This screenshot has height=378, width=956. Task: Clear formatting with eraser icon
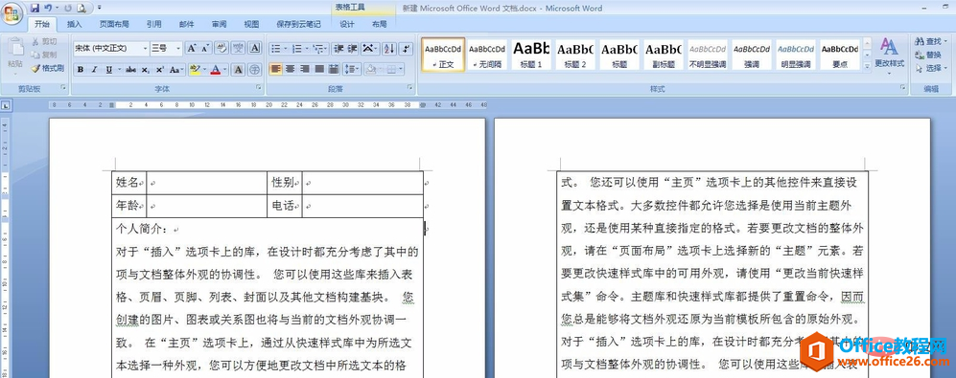pyautogui.click(x=222, y=48)
